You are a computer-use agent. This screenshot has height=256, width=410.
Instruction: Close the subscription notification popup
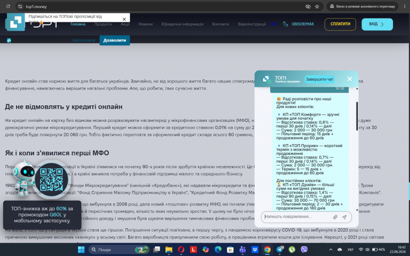(x=124, y=19)
